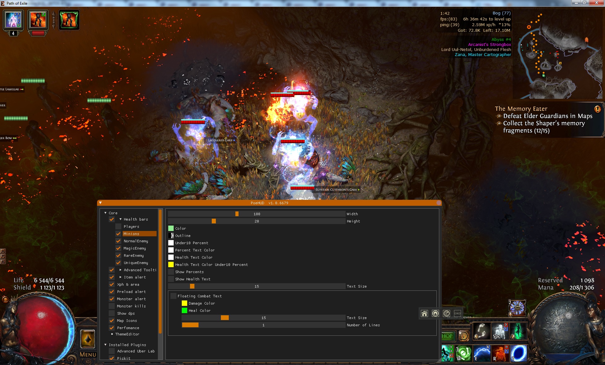The width and height of the screenshot is (605, 365).
Task: Select the T blue portal skill icon
Action: pos(518,353)
